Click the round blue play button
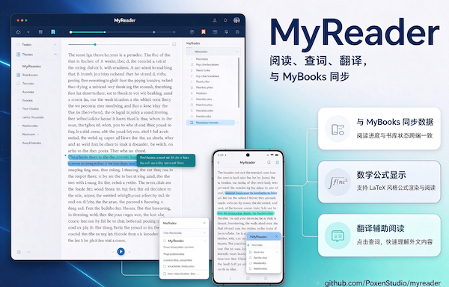This screenshot has height=287, width=449. coord(120,252)
